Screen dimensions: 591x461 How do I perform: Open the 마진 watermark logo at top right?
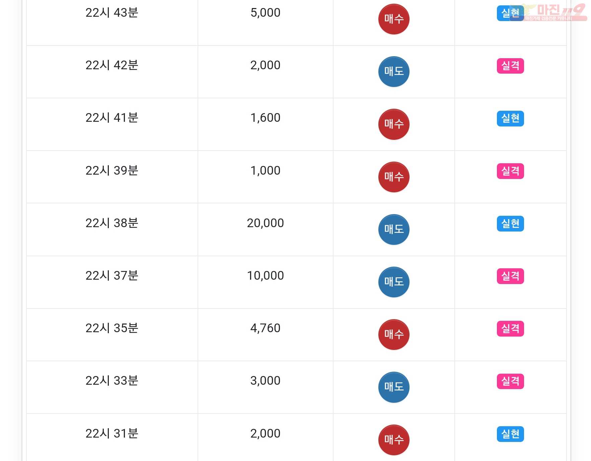click(x=549, y=12)
